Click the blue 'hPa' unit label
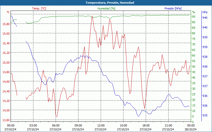The width and height of the screenshot is (212, 132). [x=205, y=12]
